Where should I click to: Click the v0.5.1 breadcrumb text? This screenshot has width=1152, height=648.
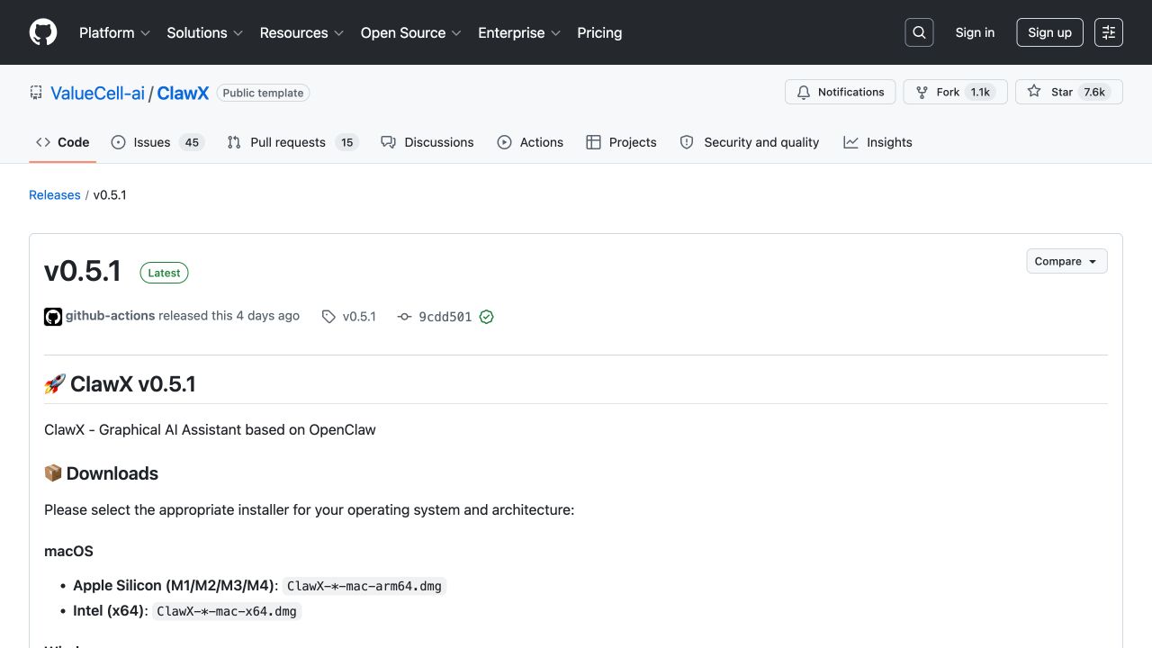[x=110, y=195]
